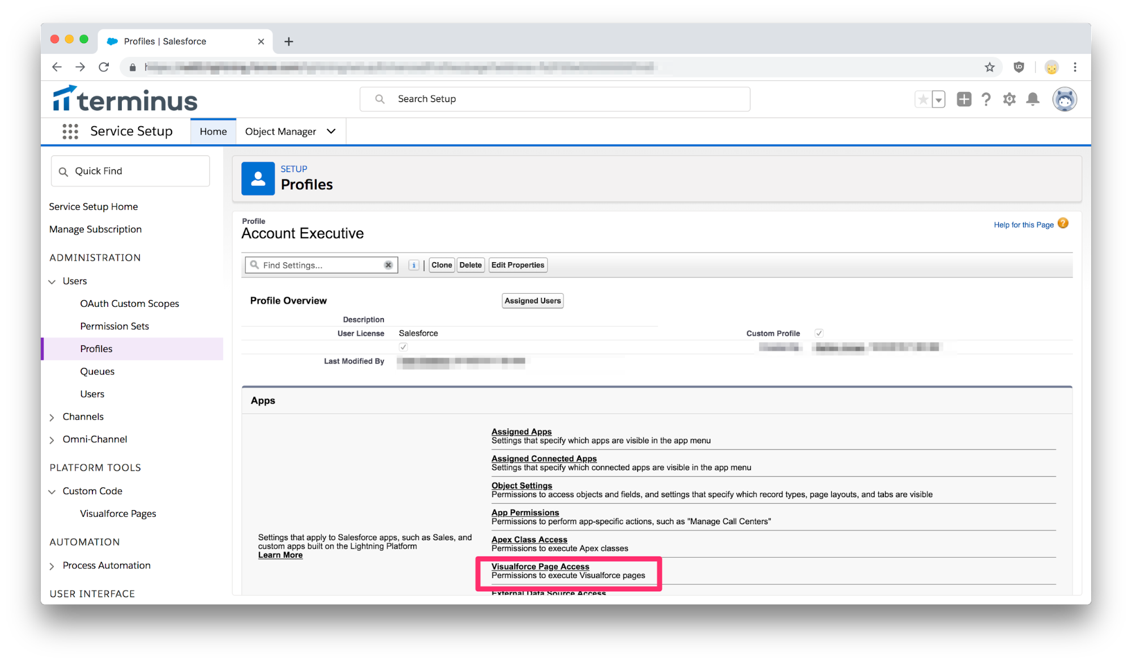The width and height of the screenshot is (1132, 663).
Task: Open the Salesforce help question mark icon
Action: click(986, 99)
